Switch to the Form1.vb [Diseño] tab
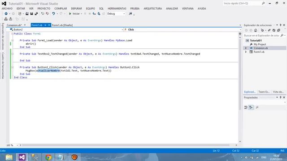287x161 pixels. pyautogui.click(x=62, y=25)
